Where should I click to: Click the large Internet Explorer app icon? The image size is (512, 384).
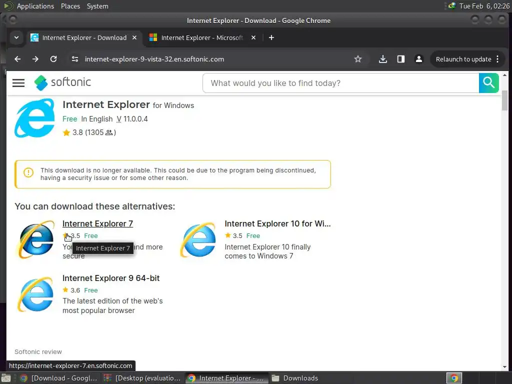pos(34,118)
